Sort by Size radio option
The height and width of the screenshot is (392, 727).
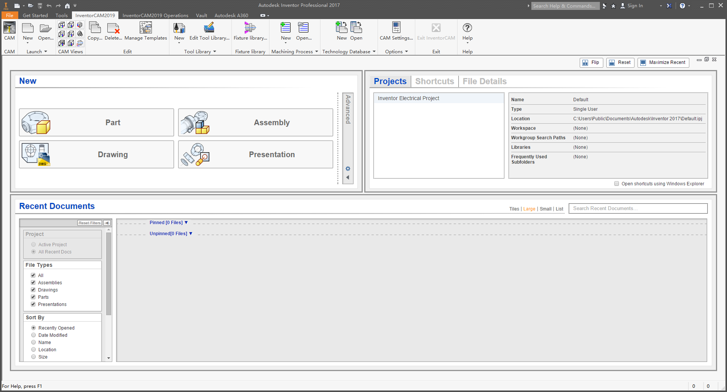[33, 357]
